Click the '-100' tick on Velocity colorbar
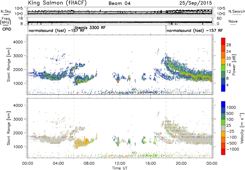245x170 pixels. tap(231, 137)
